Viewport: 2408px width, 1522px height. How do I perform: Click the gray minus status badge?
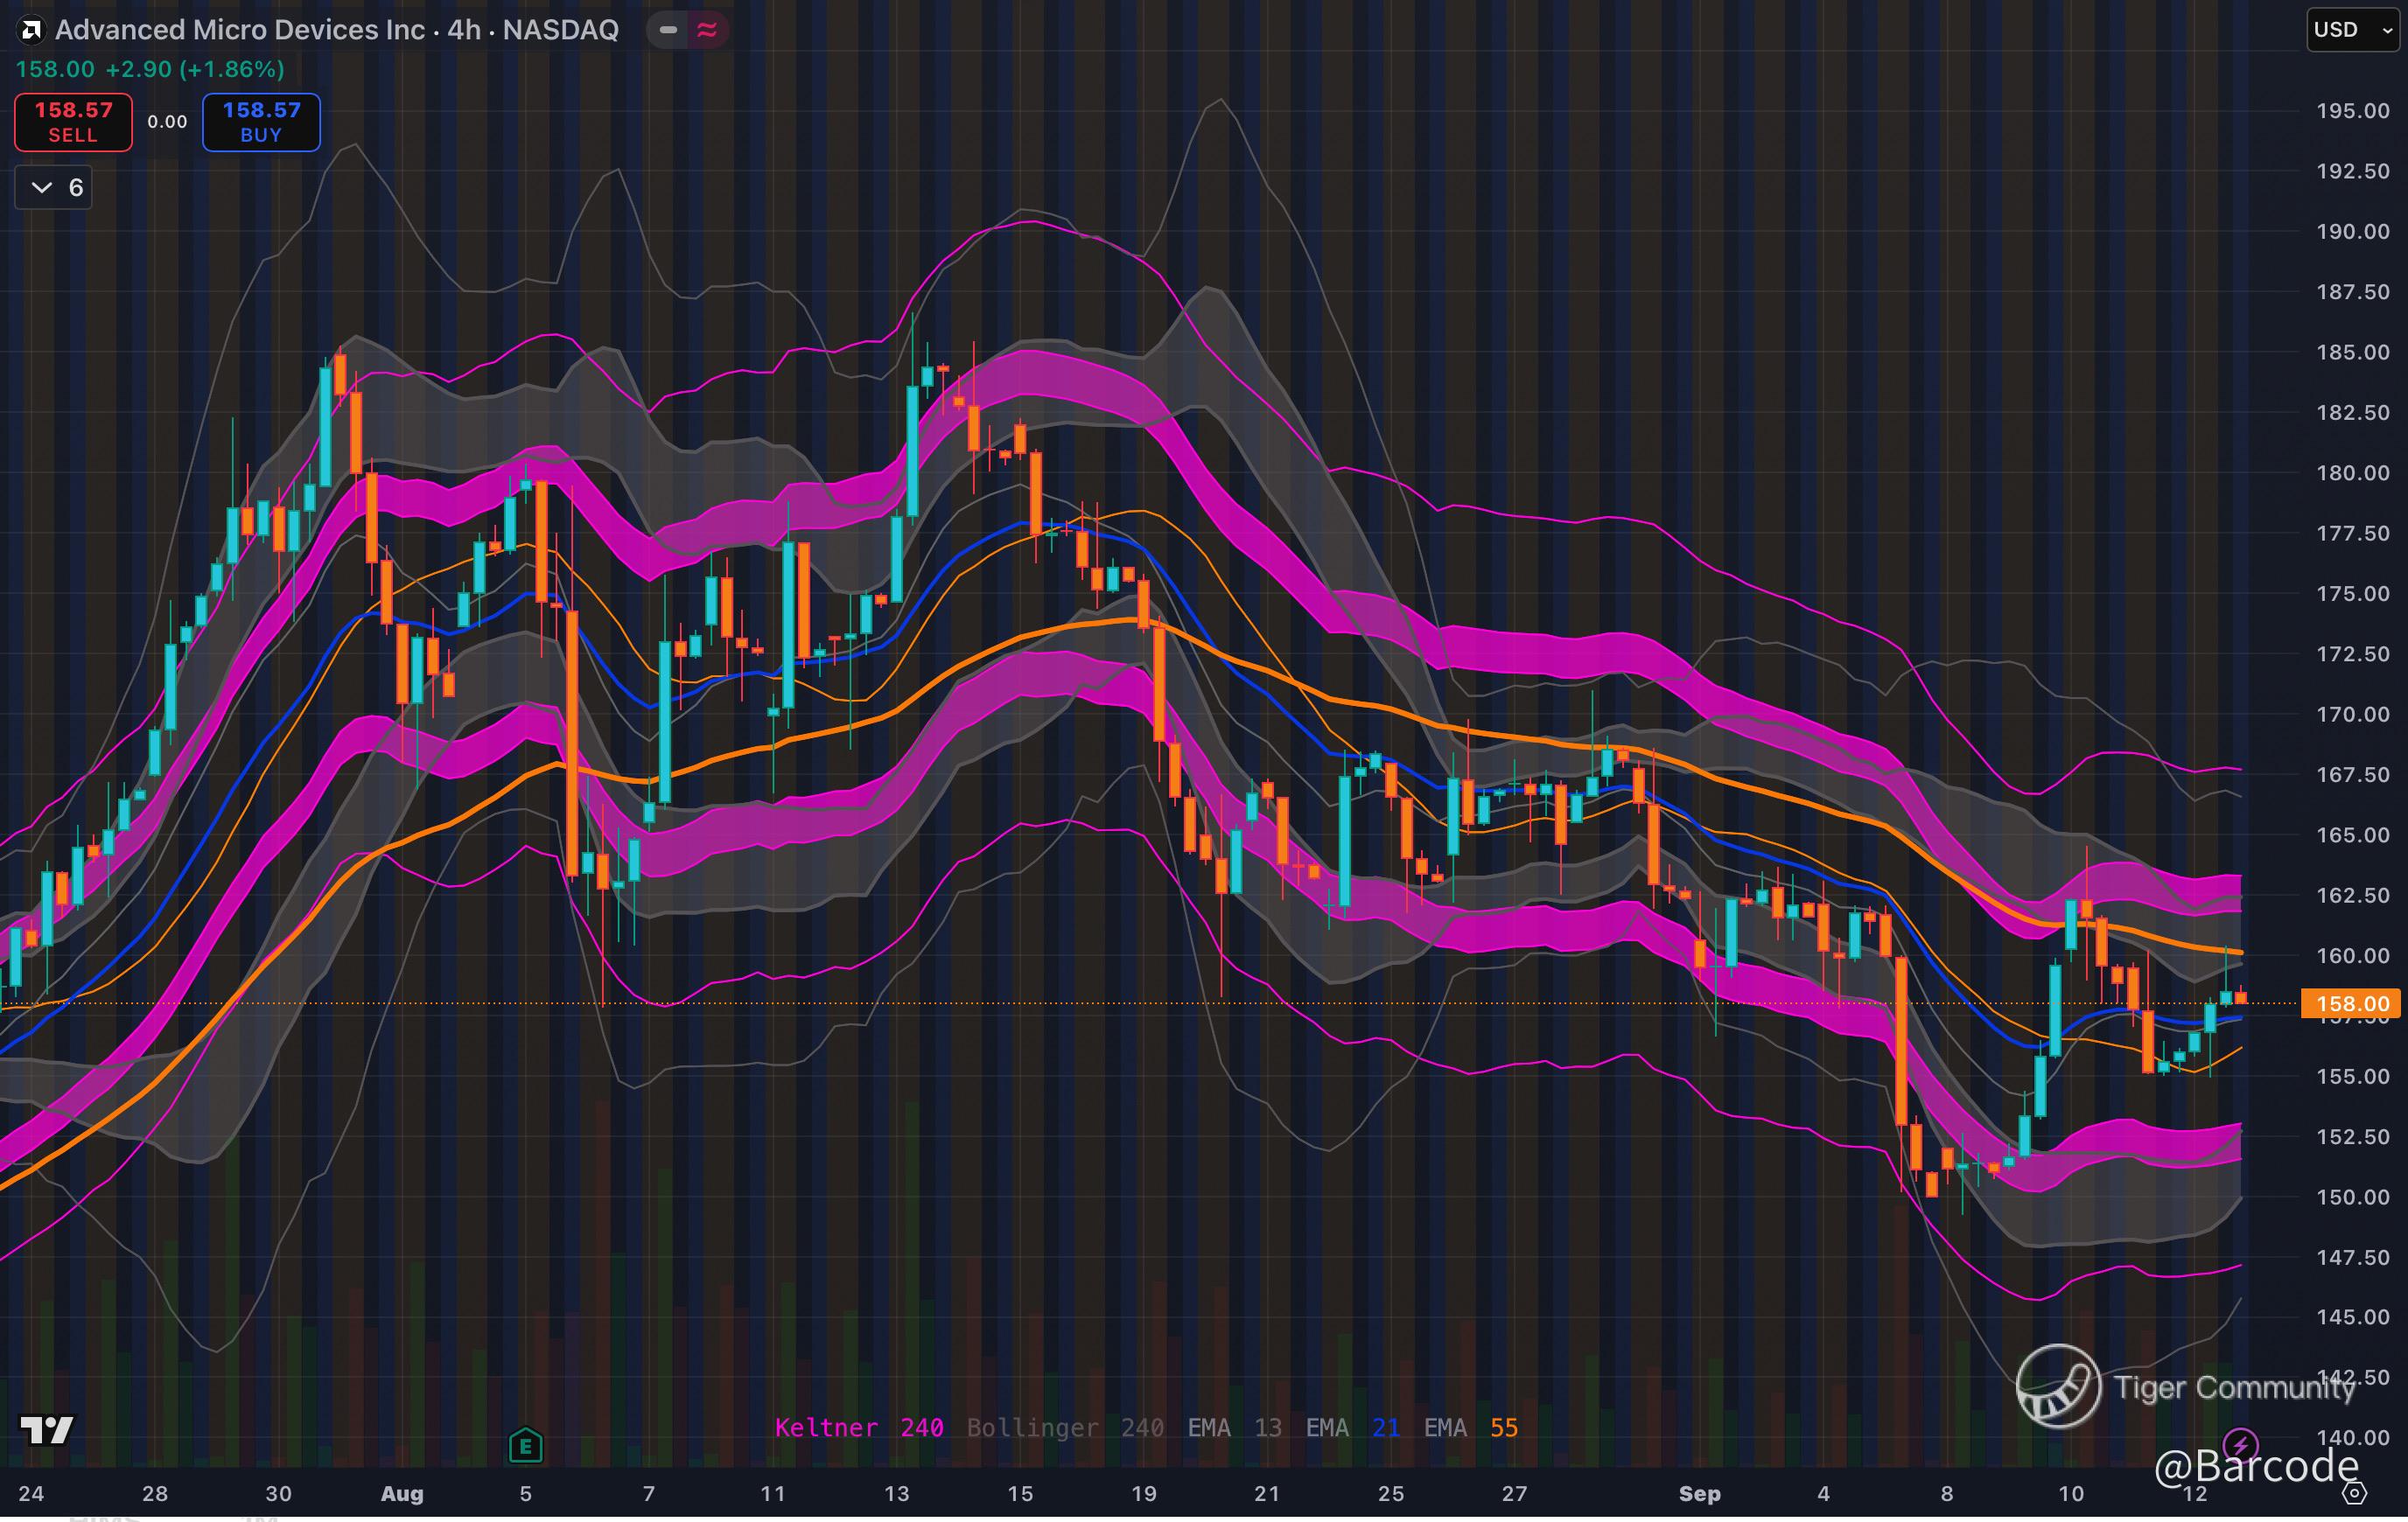[x=668, y=30]
